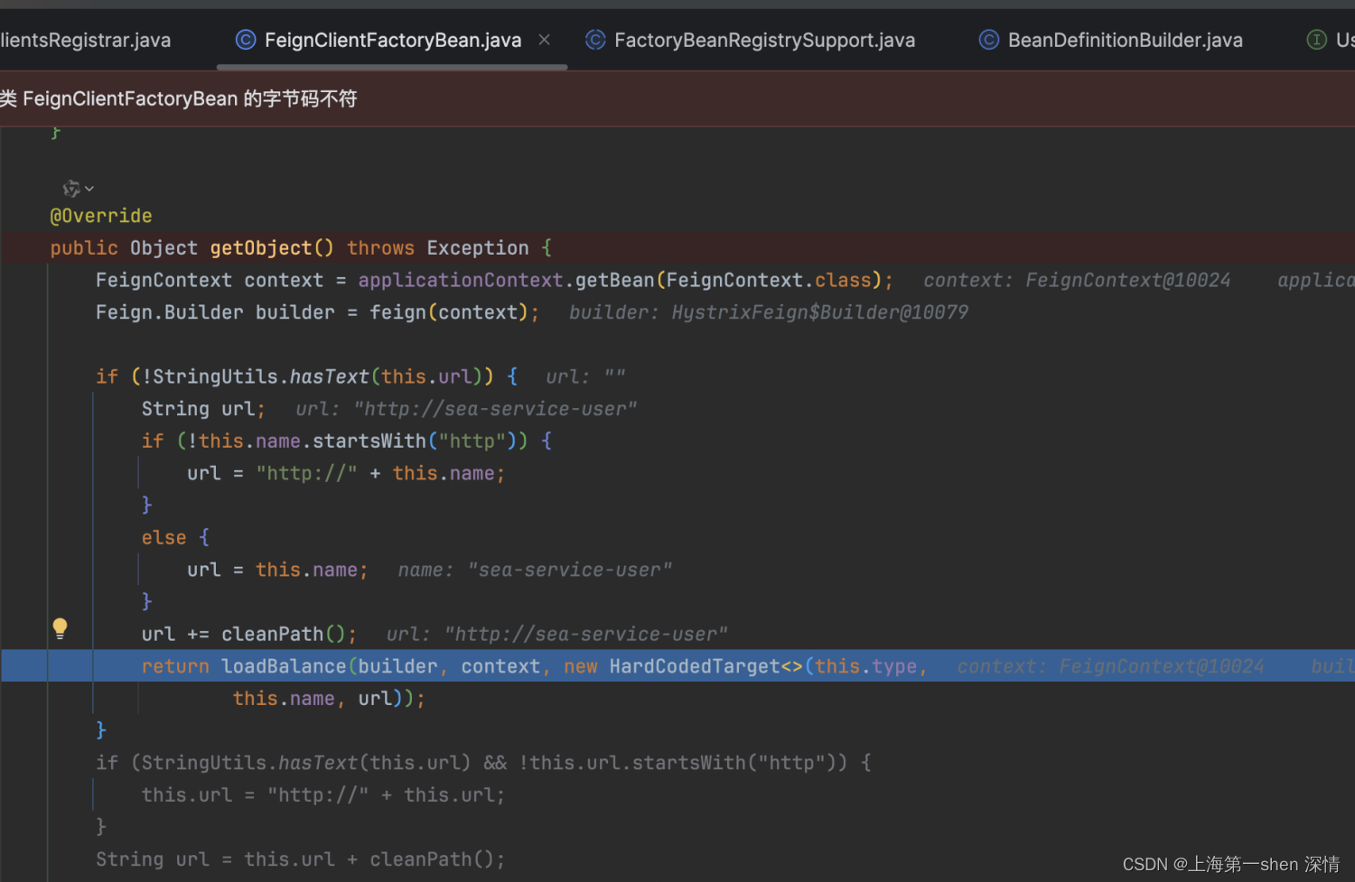Expand the dropdown arrow beside the inlay icon

[x=89, y=189]
